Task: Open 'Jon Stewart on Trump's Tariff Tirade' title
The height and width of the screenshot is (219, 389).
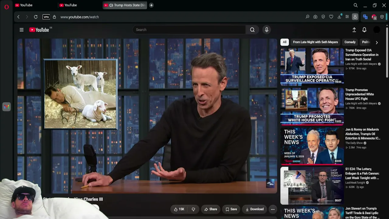Action: click(362, 213)
